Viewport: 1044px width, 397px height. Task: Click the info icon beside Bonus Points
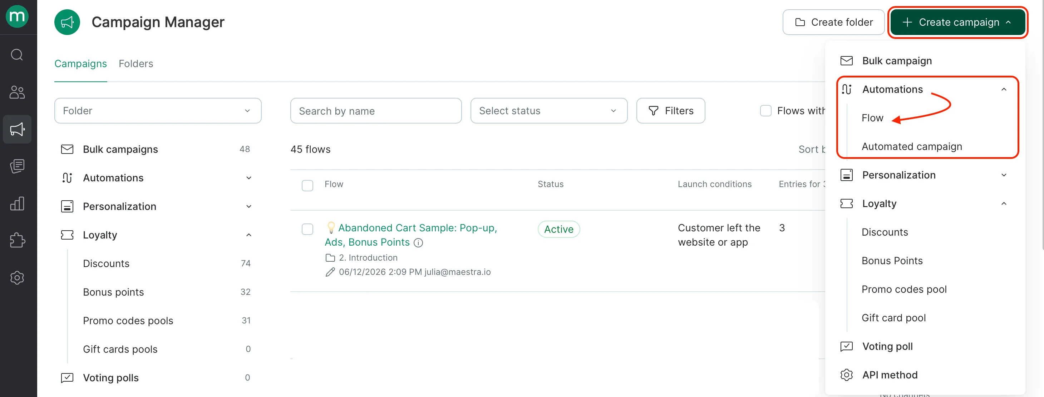pyautogui.click(x=418, y=242)
